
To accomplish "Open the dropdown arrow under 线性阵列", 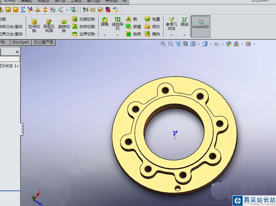I will (x=117, y=35).
